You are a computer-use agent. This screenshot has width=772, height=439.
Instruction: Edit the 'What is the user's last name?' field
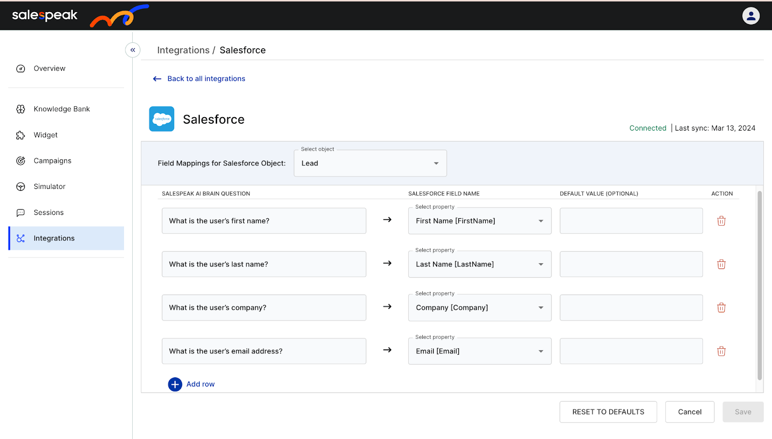coord(264,264)
